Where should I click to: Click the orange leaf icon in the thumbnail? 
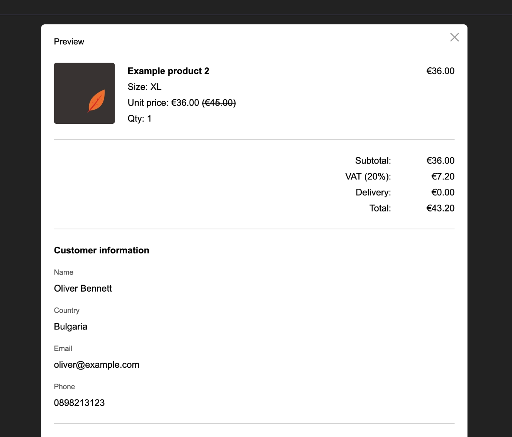pyautogui.click(x=97, y=101)
